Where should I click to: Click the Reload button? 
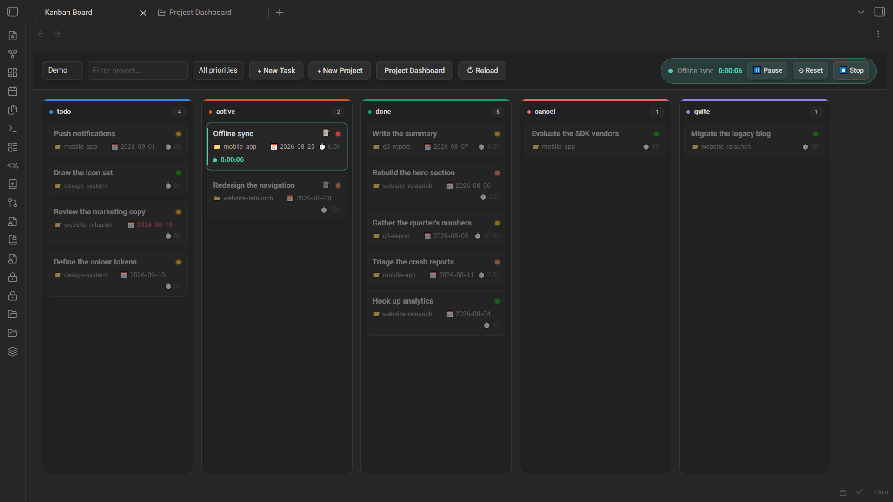pos(482,71)
